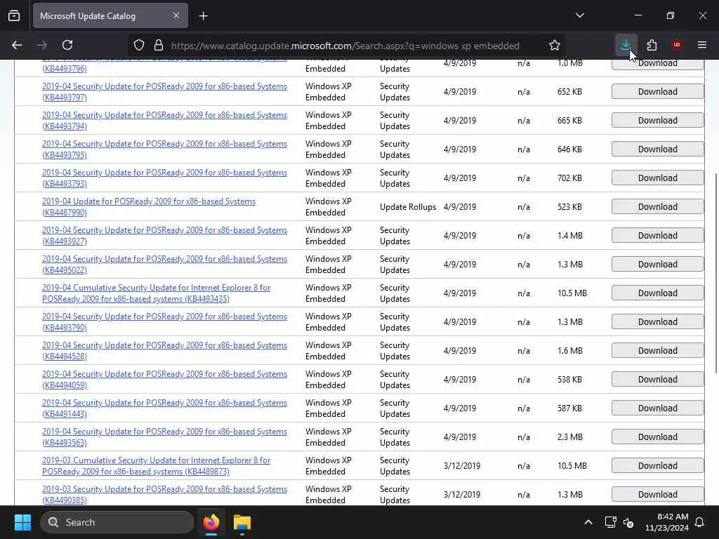The width and height of the screenshot is (719, 539).
Task: Open uBlock Origin extension icon
Action: [677, 45]
